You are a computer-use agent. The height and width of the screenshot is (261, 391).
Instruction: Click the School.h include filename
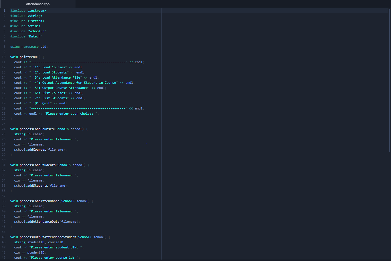(36, 31)
